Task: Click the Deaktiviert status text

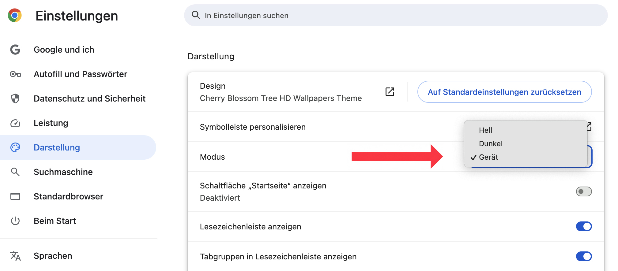Action: click(x=220, y=198)
